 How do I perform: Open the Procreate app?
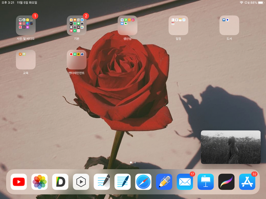coord(227,182)
